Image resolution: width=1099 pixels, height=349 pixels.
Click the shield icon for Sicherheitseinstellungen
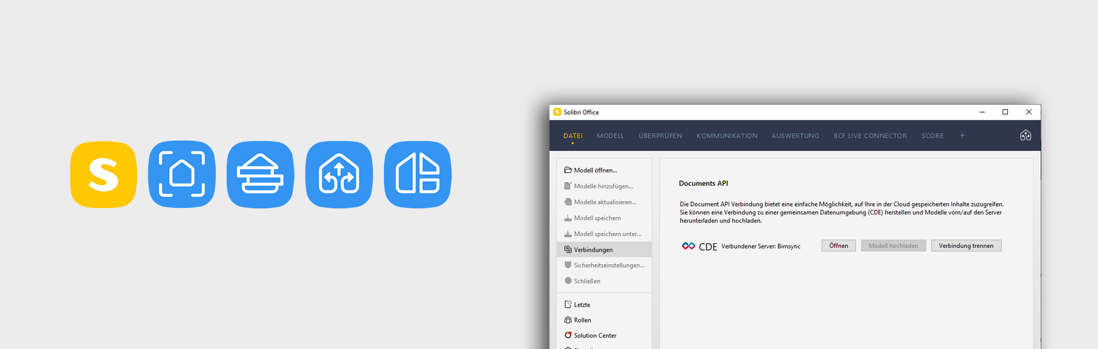point(568,265)
